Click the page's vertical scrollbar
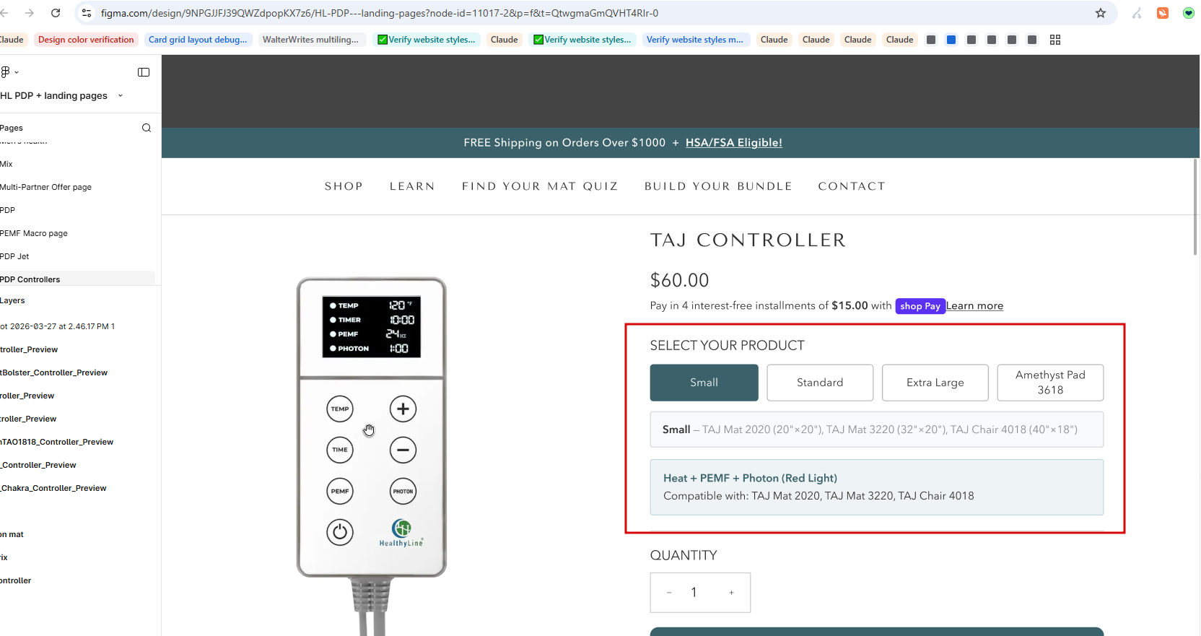 coord(1195,207)
